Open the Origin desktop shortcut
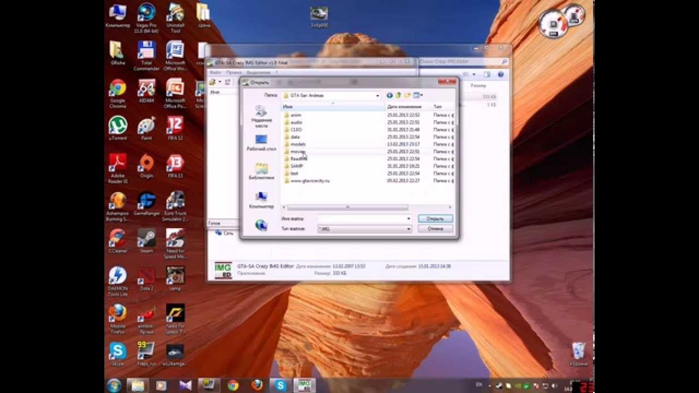Viewport: 699px width, 393px height. 146,166
